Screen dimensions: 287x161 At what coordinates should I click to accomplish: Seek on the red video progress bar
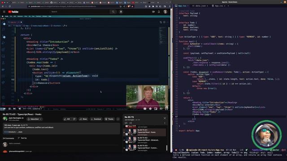(85, 106)
